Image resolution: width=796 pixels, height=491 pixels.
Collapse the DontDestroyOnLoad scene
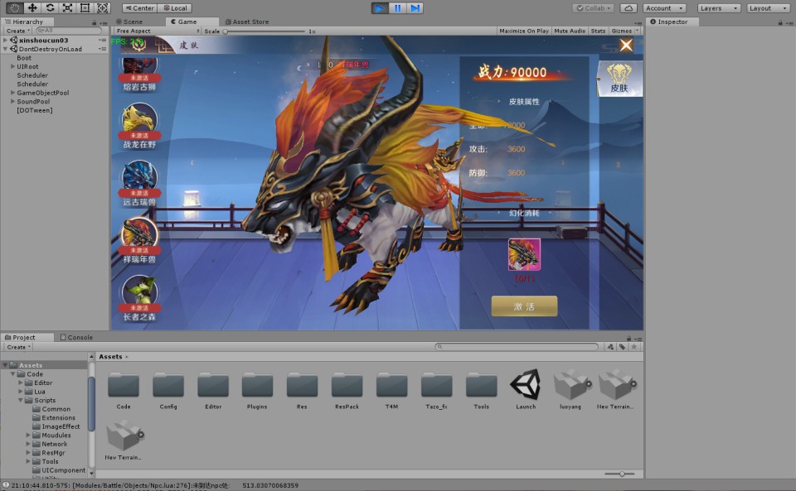(5, 49)
